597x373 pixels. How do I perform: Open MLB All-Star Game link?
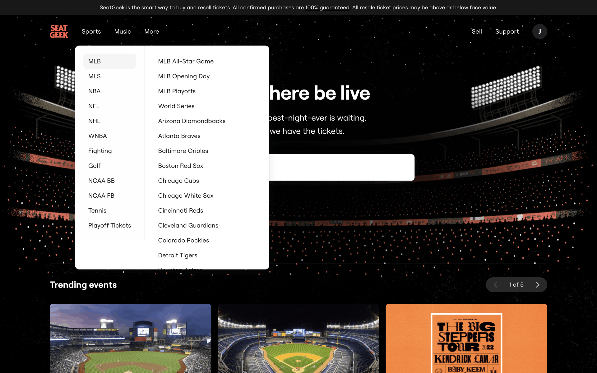(x=186, y=61)
